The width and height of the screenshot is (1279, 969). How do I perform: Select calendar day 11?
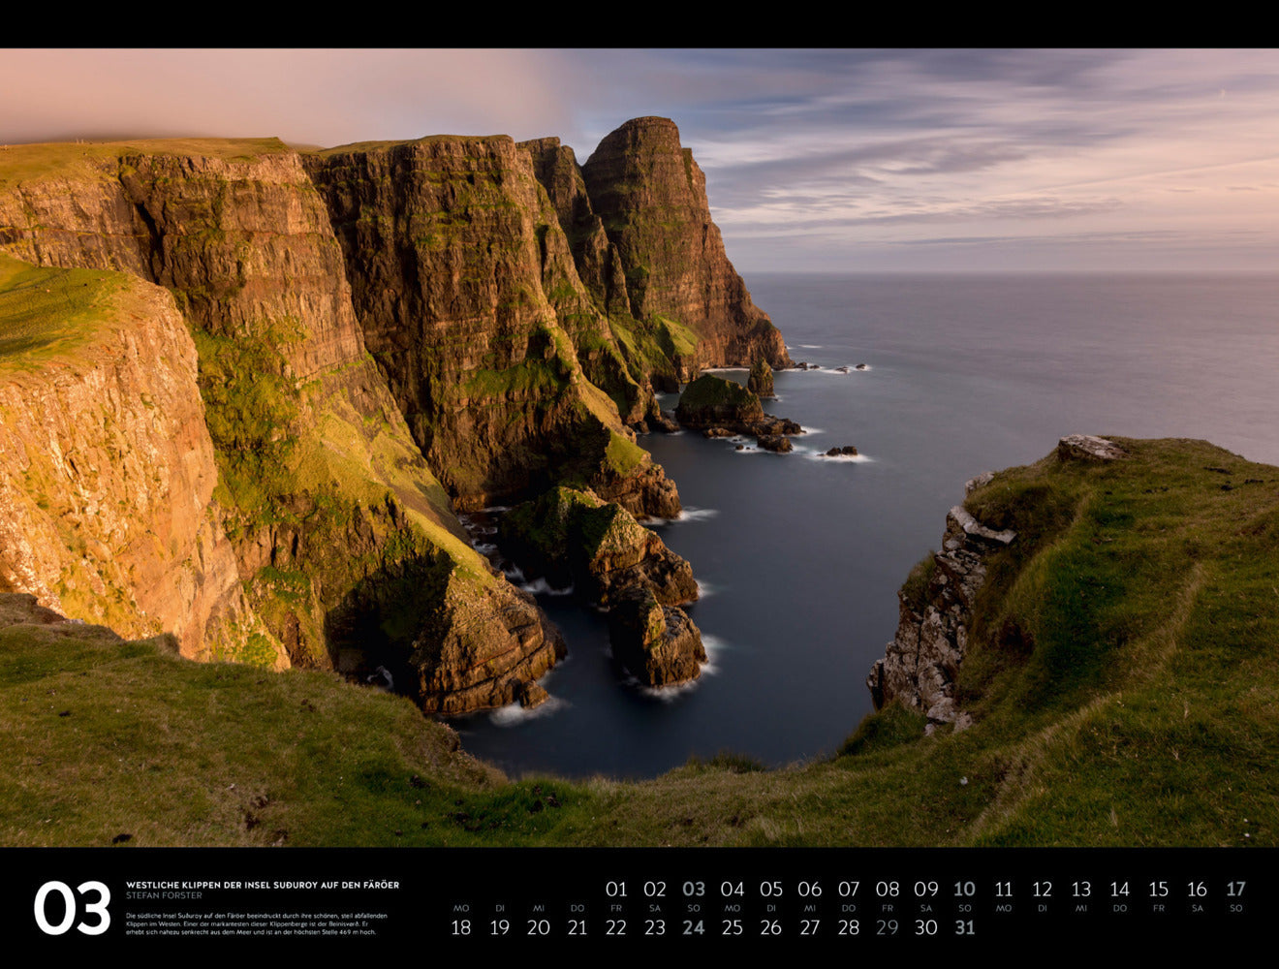pyautogui.click(x=1004, y=889)
